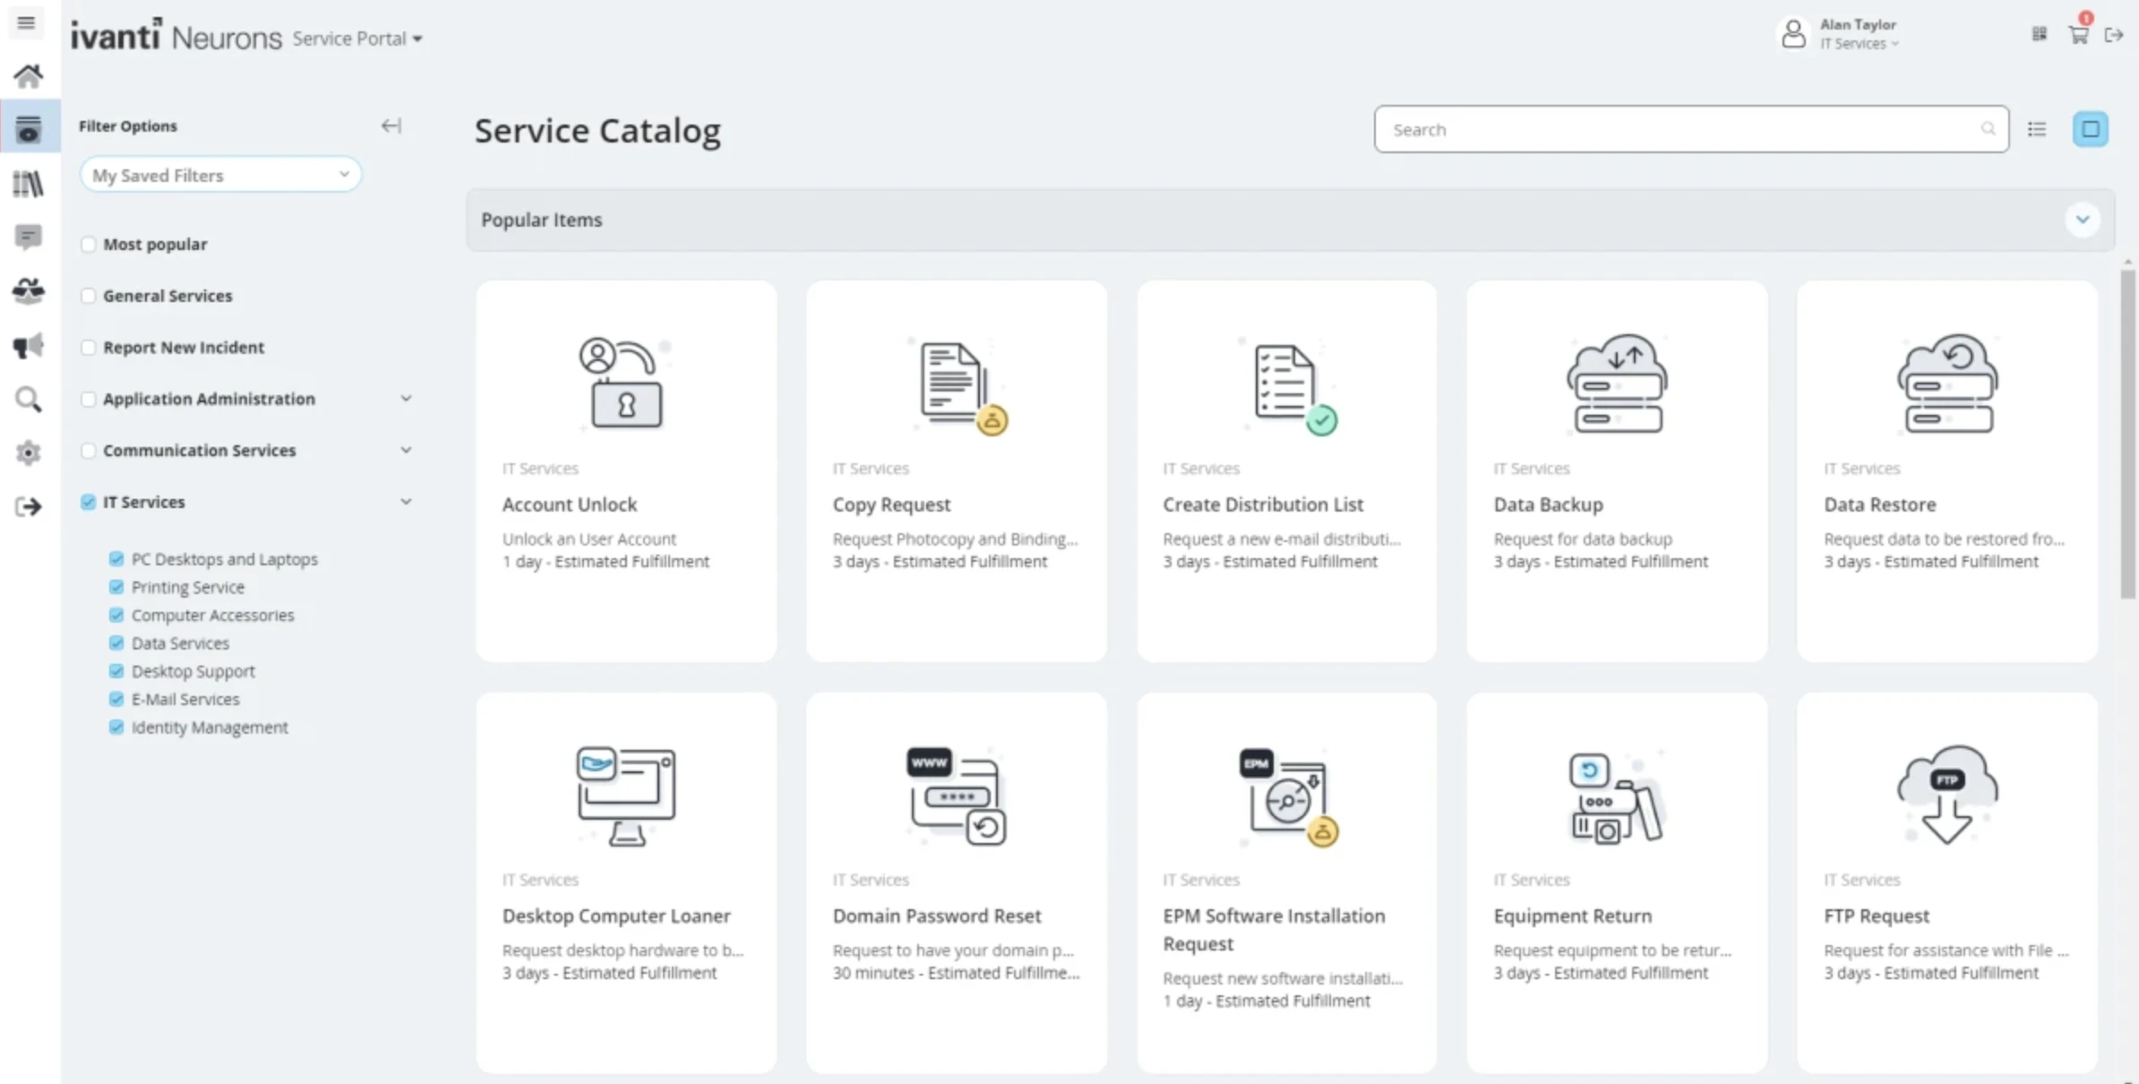2139x1084 pixels.
Task: Open the Create Distribution List title
Action: tap(1263, 504)
